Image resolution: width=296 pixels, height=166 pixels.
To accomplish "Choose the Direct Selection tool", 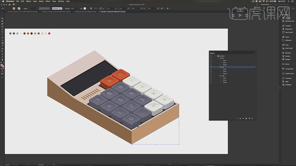I will (x=2, y=18).
